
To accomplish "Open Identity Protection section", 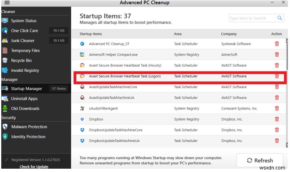I will 28,137.
